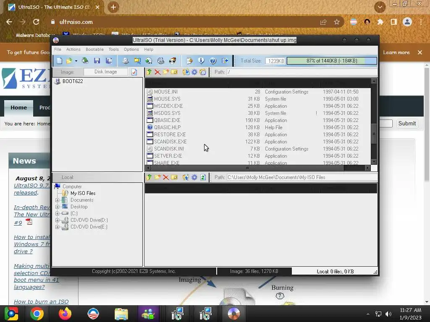Click the Learn more link in Chrome banner
Viewport: 430px width, 322px height.
pos(396,52)
